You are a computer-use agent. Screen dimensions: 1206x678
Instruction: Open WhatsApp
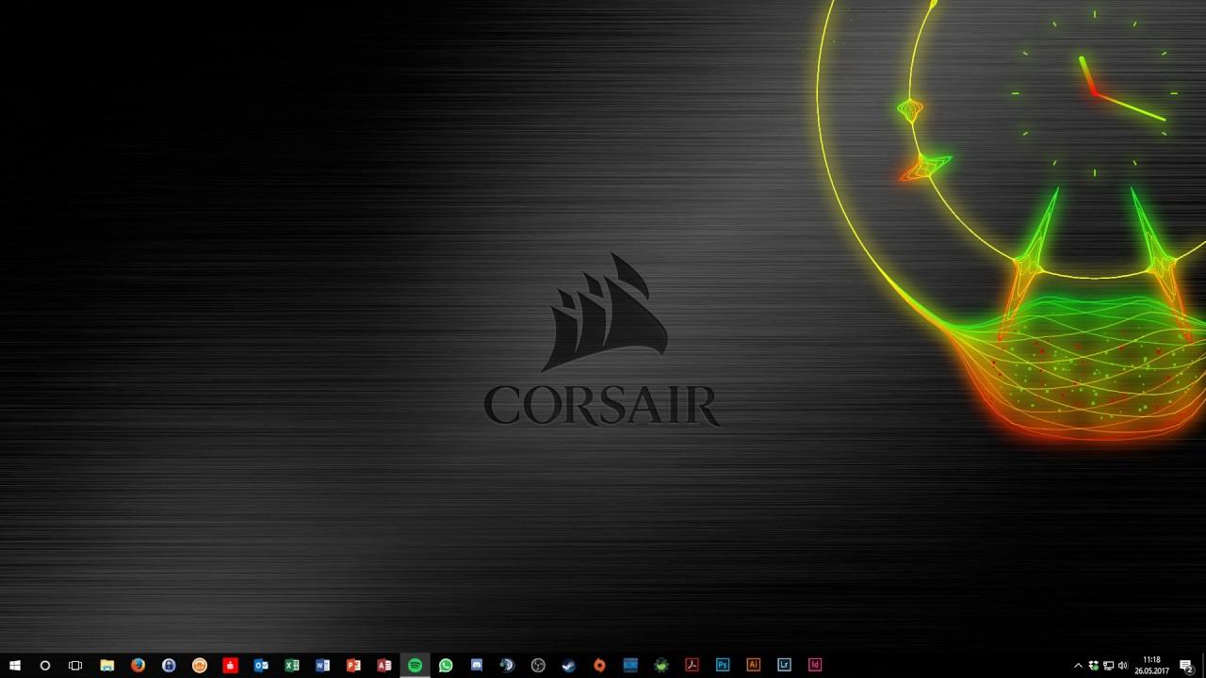pos(444,665)
